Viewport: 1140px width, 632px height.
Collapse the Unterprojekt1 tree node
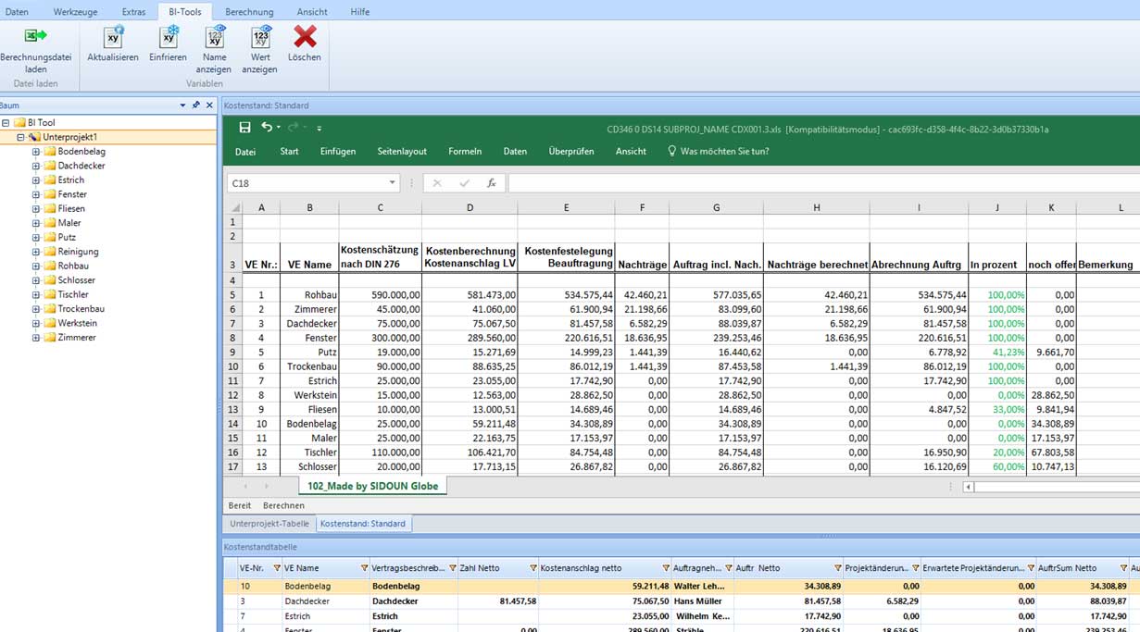pos(21,137)
